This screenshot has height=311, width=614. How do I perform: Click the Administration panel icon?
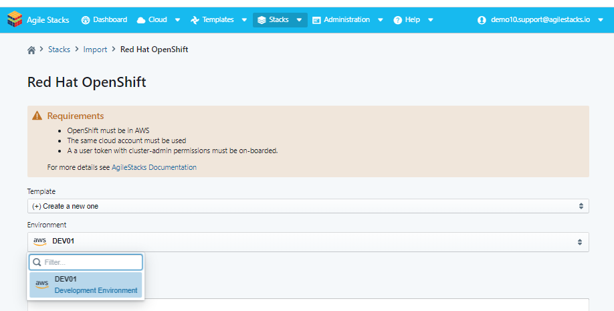click(x=316, y=20)
